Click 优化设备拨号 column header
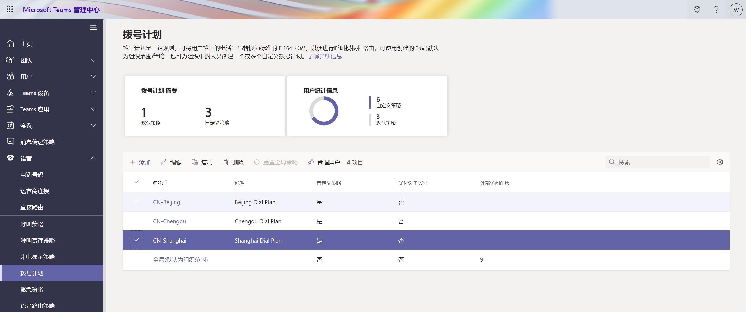Screen dimensions: 746x312 pos(413,183)
